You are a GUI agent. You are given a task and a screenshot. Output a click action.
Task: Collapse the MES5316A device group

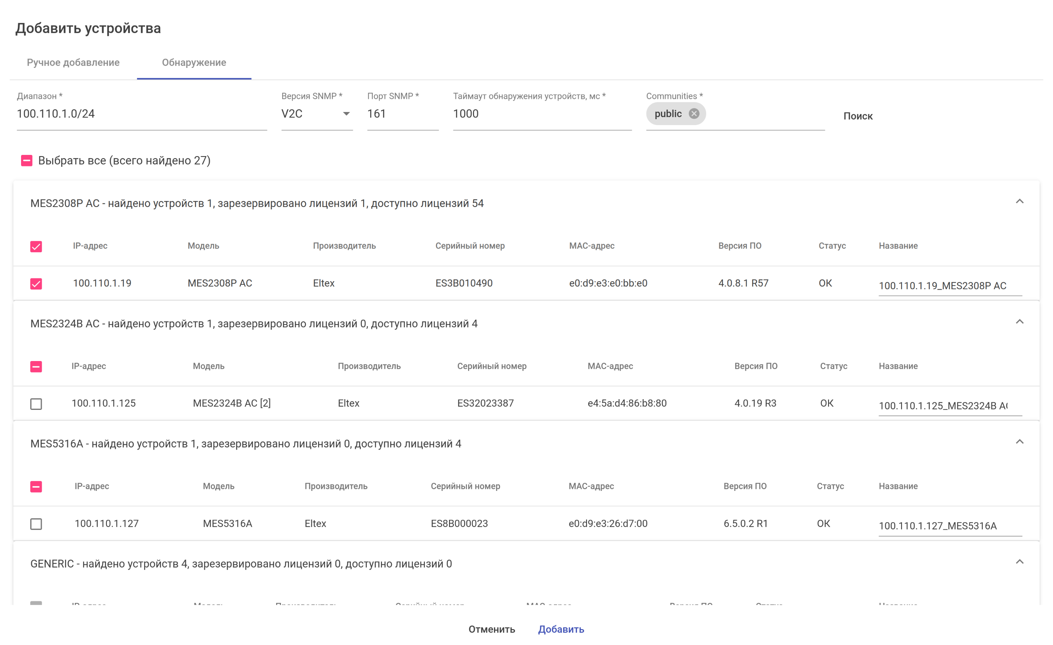[x=1019, y=442]
